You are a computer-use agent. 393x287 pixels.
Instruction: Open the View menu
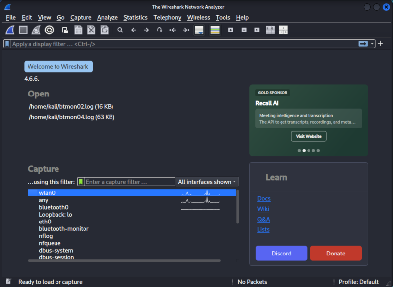tap(44, 18)
